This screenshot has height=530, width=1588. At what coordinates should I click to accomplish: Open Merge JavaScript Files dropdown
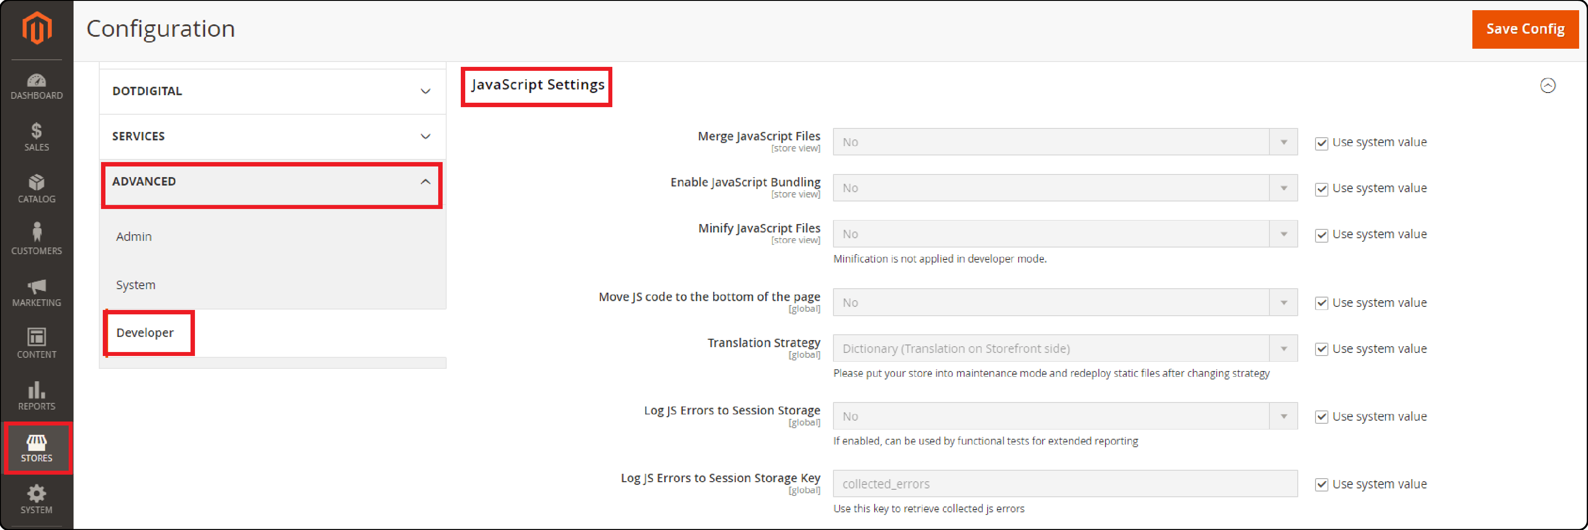pyautogui.click(x=1065, y=142)
